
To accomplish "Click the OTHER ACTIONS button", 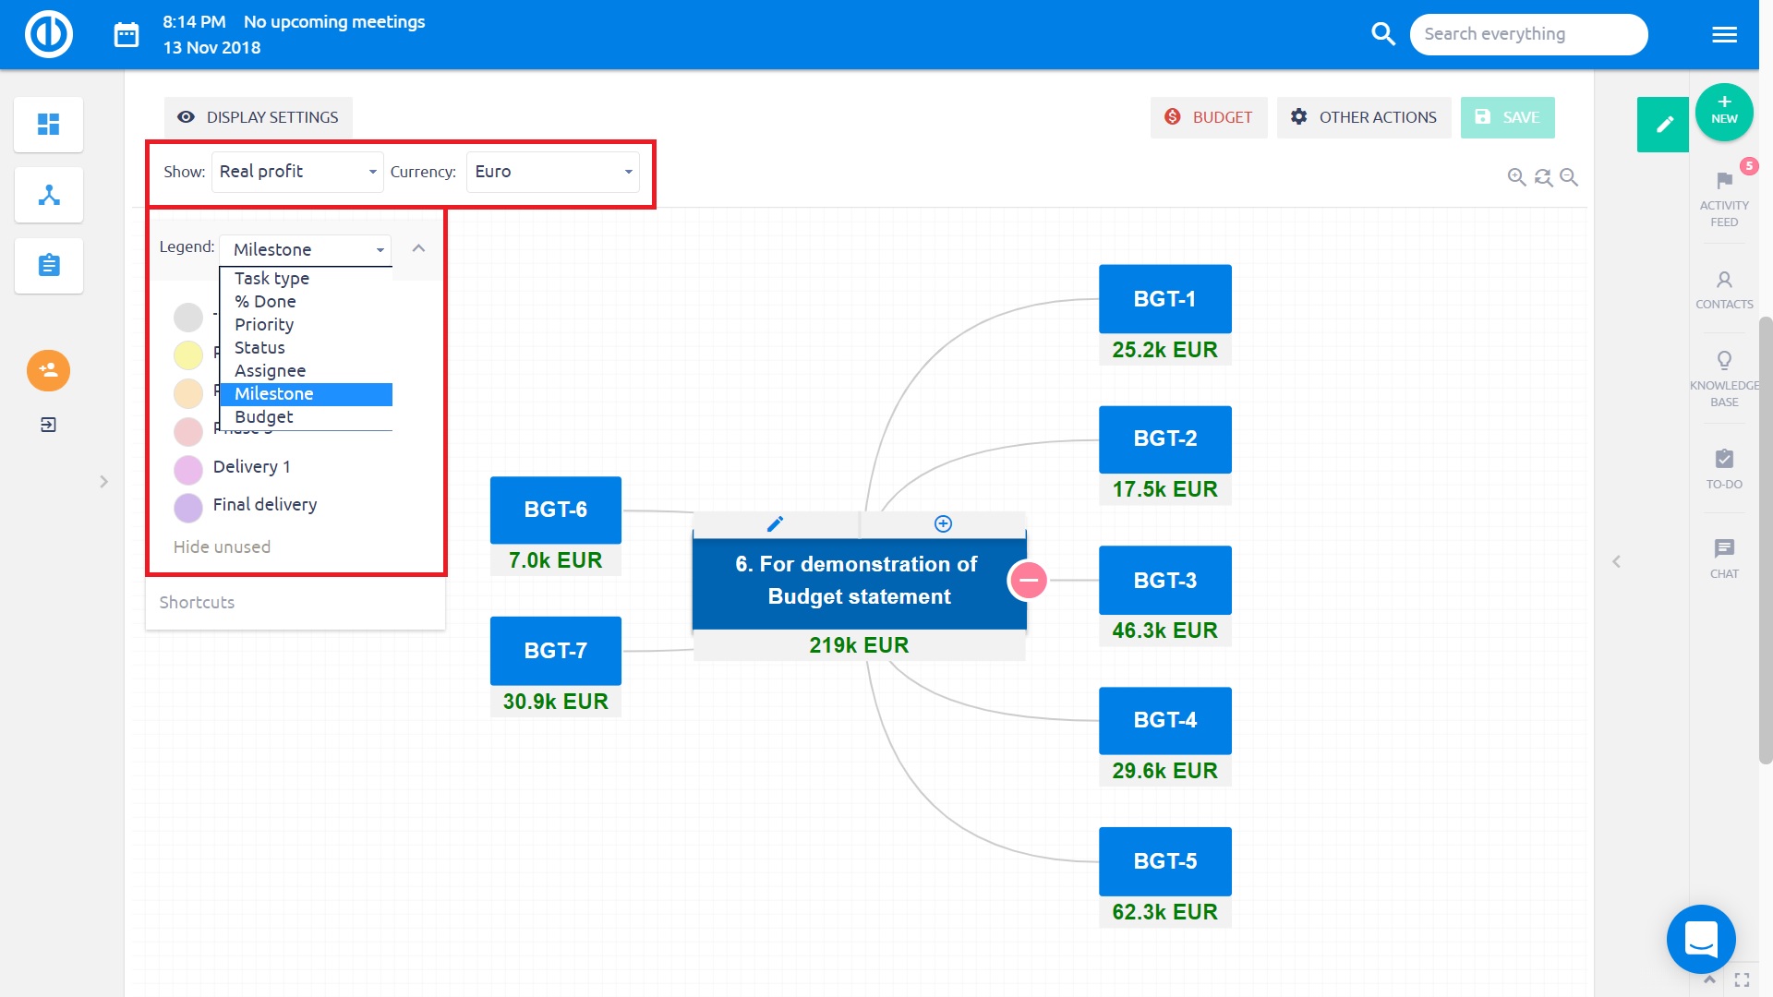I will coord(1363,117).
